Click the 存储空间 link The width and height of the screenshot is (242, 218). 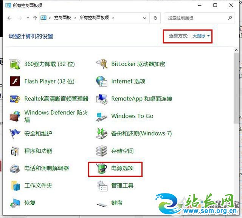(123, 151)
